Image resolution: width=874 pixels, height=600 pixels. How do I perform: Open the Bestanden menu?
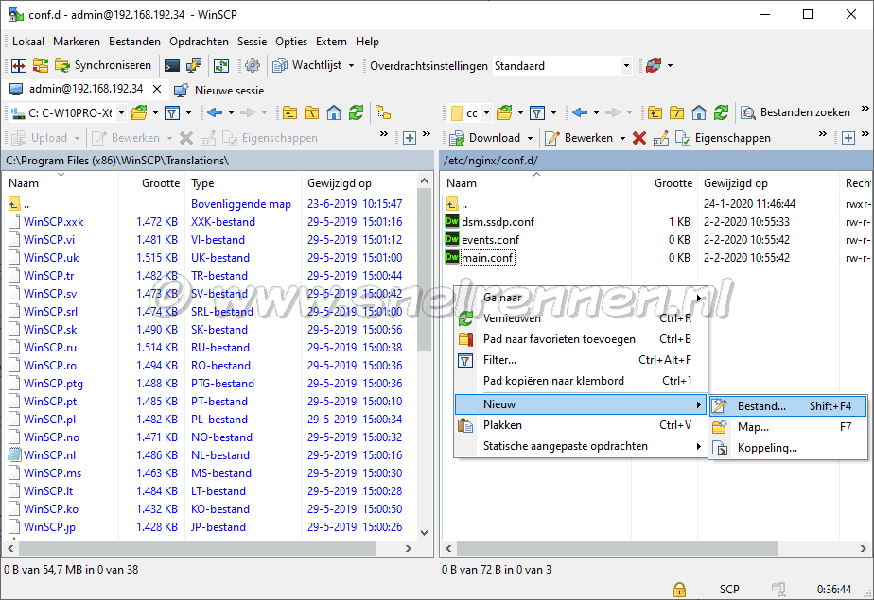pyautogui.click(x=134, y=42)
